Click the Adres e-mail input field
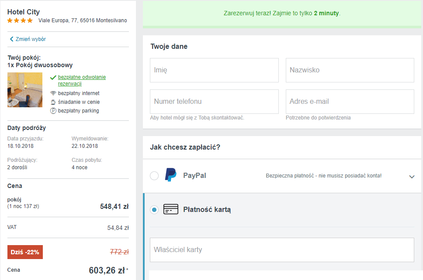Image resolution: width=423 pixels, height=280 pixels. click(x=350, y=102)
